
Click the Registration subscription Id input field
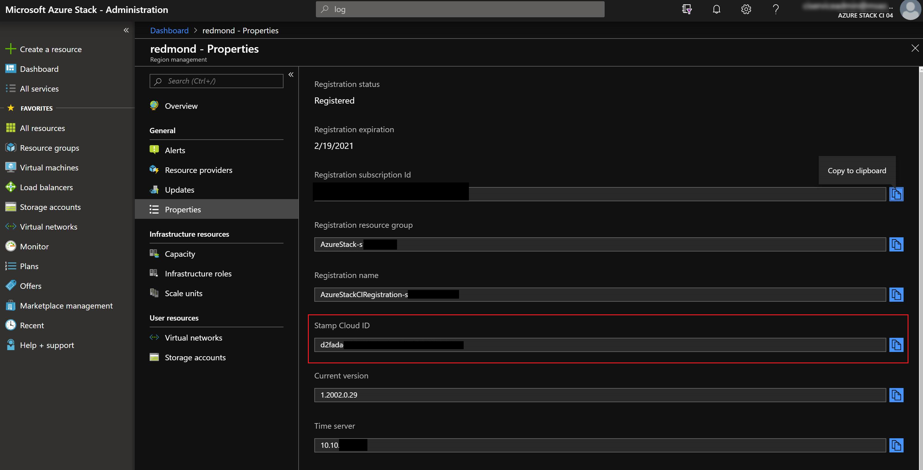(x=600, y=194)
